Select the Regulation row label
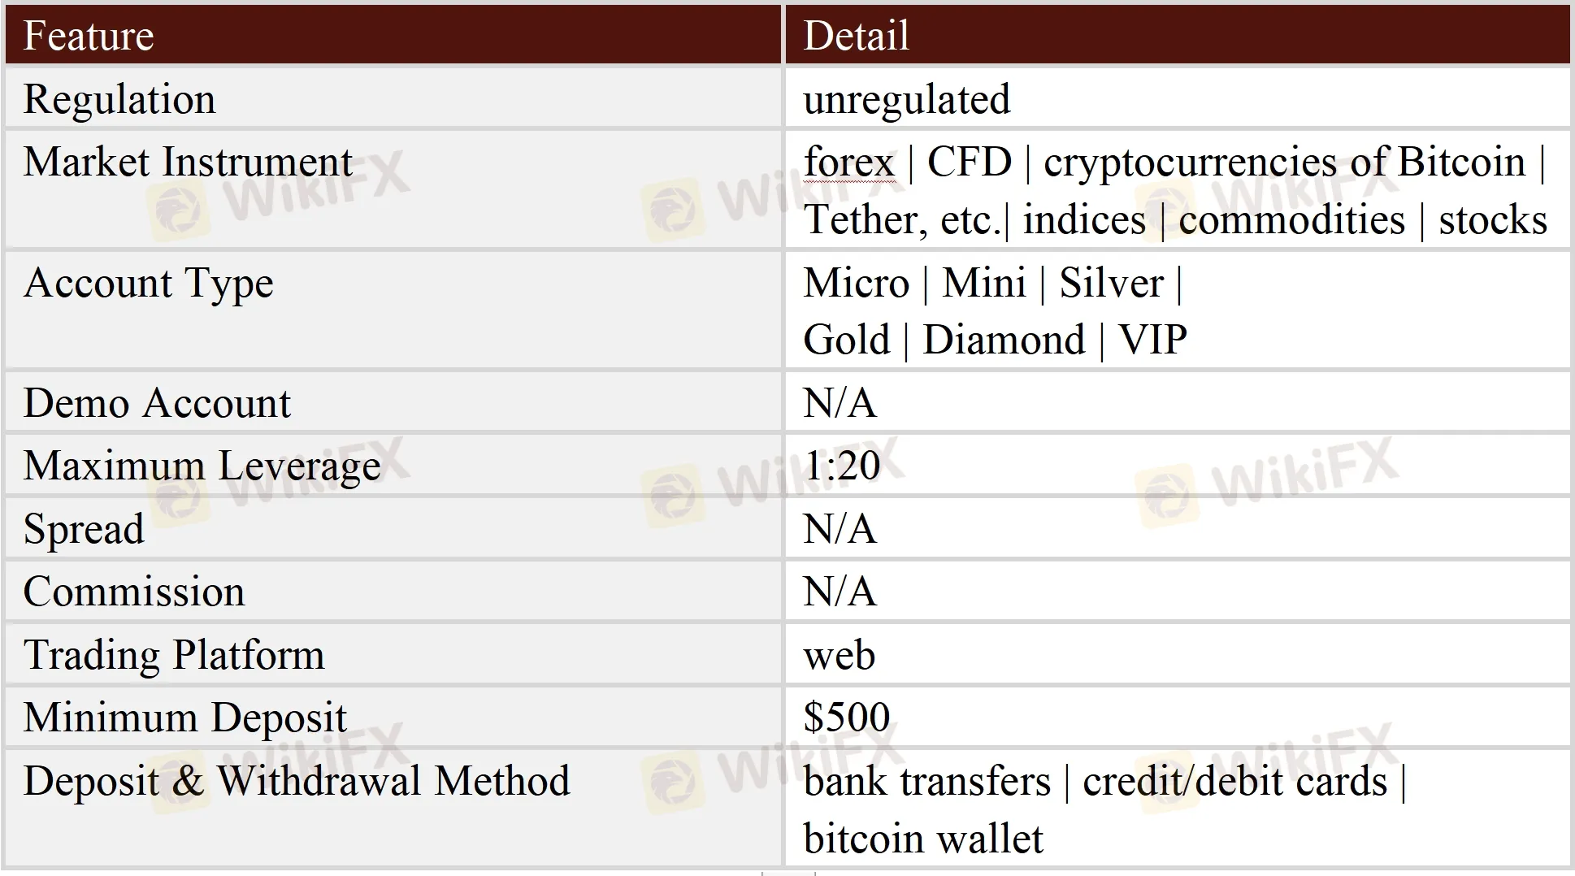1575x876 pixels. pyautogui.click(x=119, y=100)
